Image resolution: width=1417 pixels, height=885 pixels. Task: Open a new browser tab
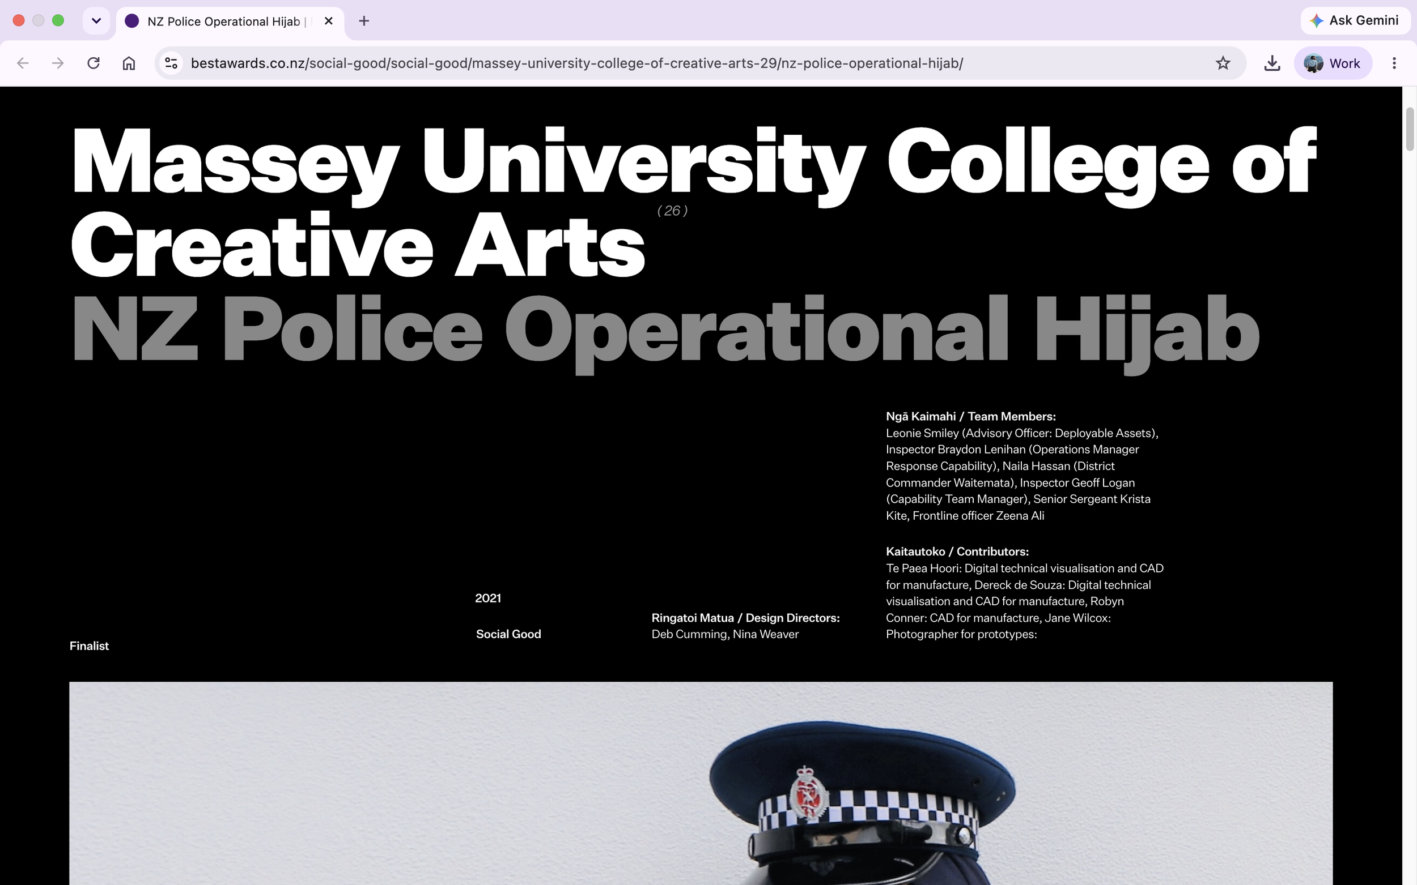click(364, 21)
